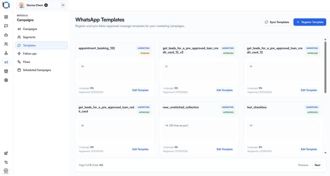Screen dimensions: 330x176
Task: Open the dashboard grid icon in left rail
Action: point(6,17)
